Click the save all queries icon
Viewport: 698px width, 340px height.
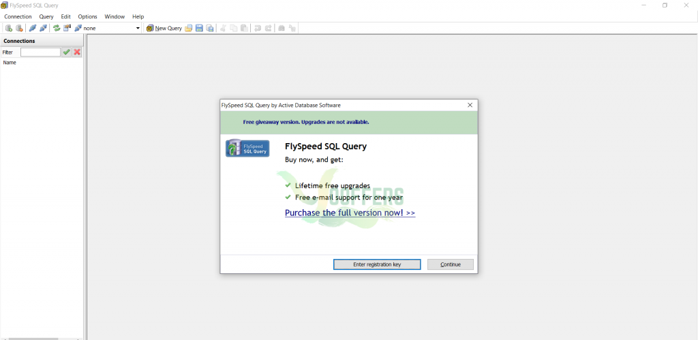(210, 28)
